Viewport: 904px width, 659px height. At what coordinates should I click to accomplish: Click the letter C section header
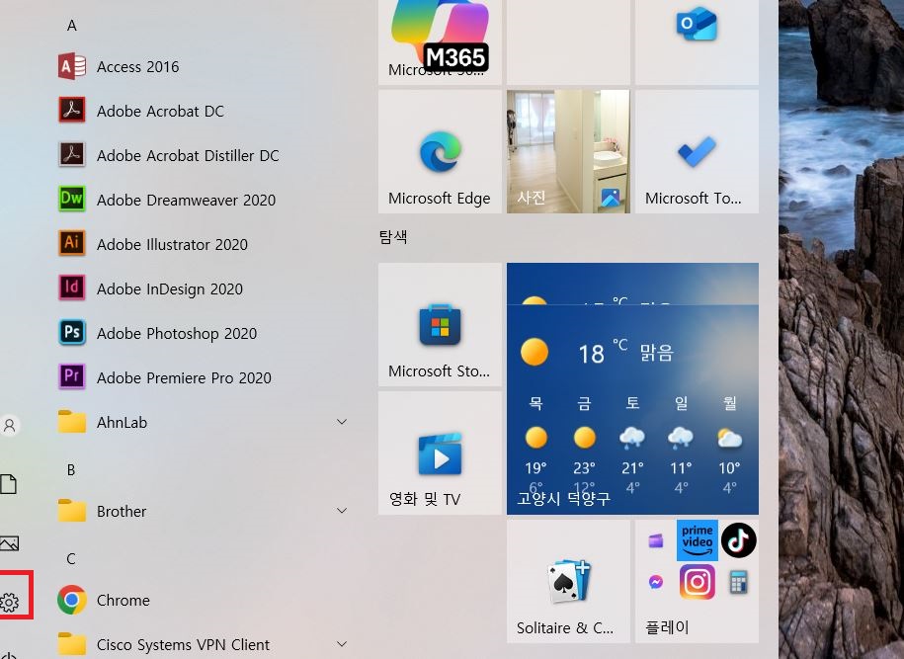click(x=71, y=558)
